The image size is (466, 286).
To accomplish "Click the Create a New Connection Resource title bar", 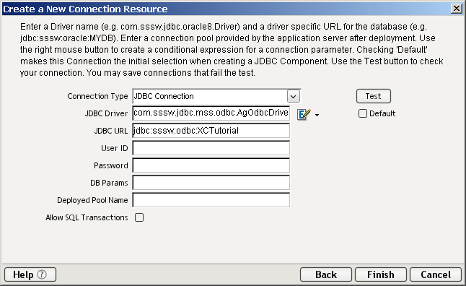I will [x=226, y=9].
